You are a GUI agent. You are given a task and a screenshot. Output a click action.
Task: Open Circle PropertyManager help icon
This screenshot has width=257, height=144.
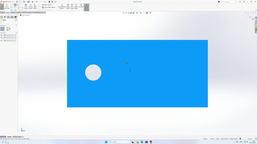pos(16,20)
